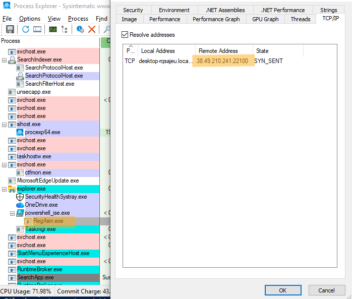
Task: Collapse the SearchIndexer.exe tree node
Action: pos(5,59)
